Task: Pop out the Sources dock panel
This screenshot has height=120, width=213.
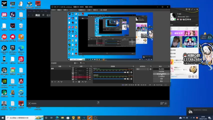Action: click(91, 66)
